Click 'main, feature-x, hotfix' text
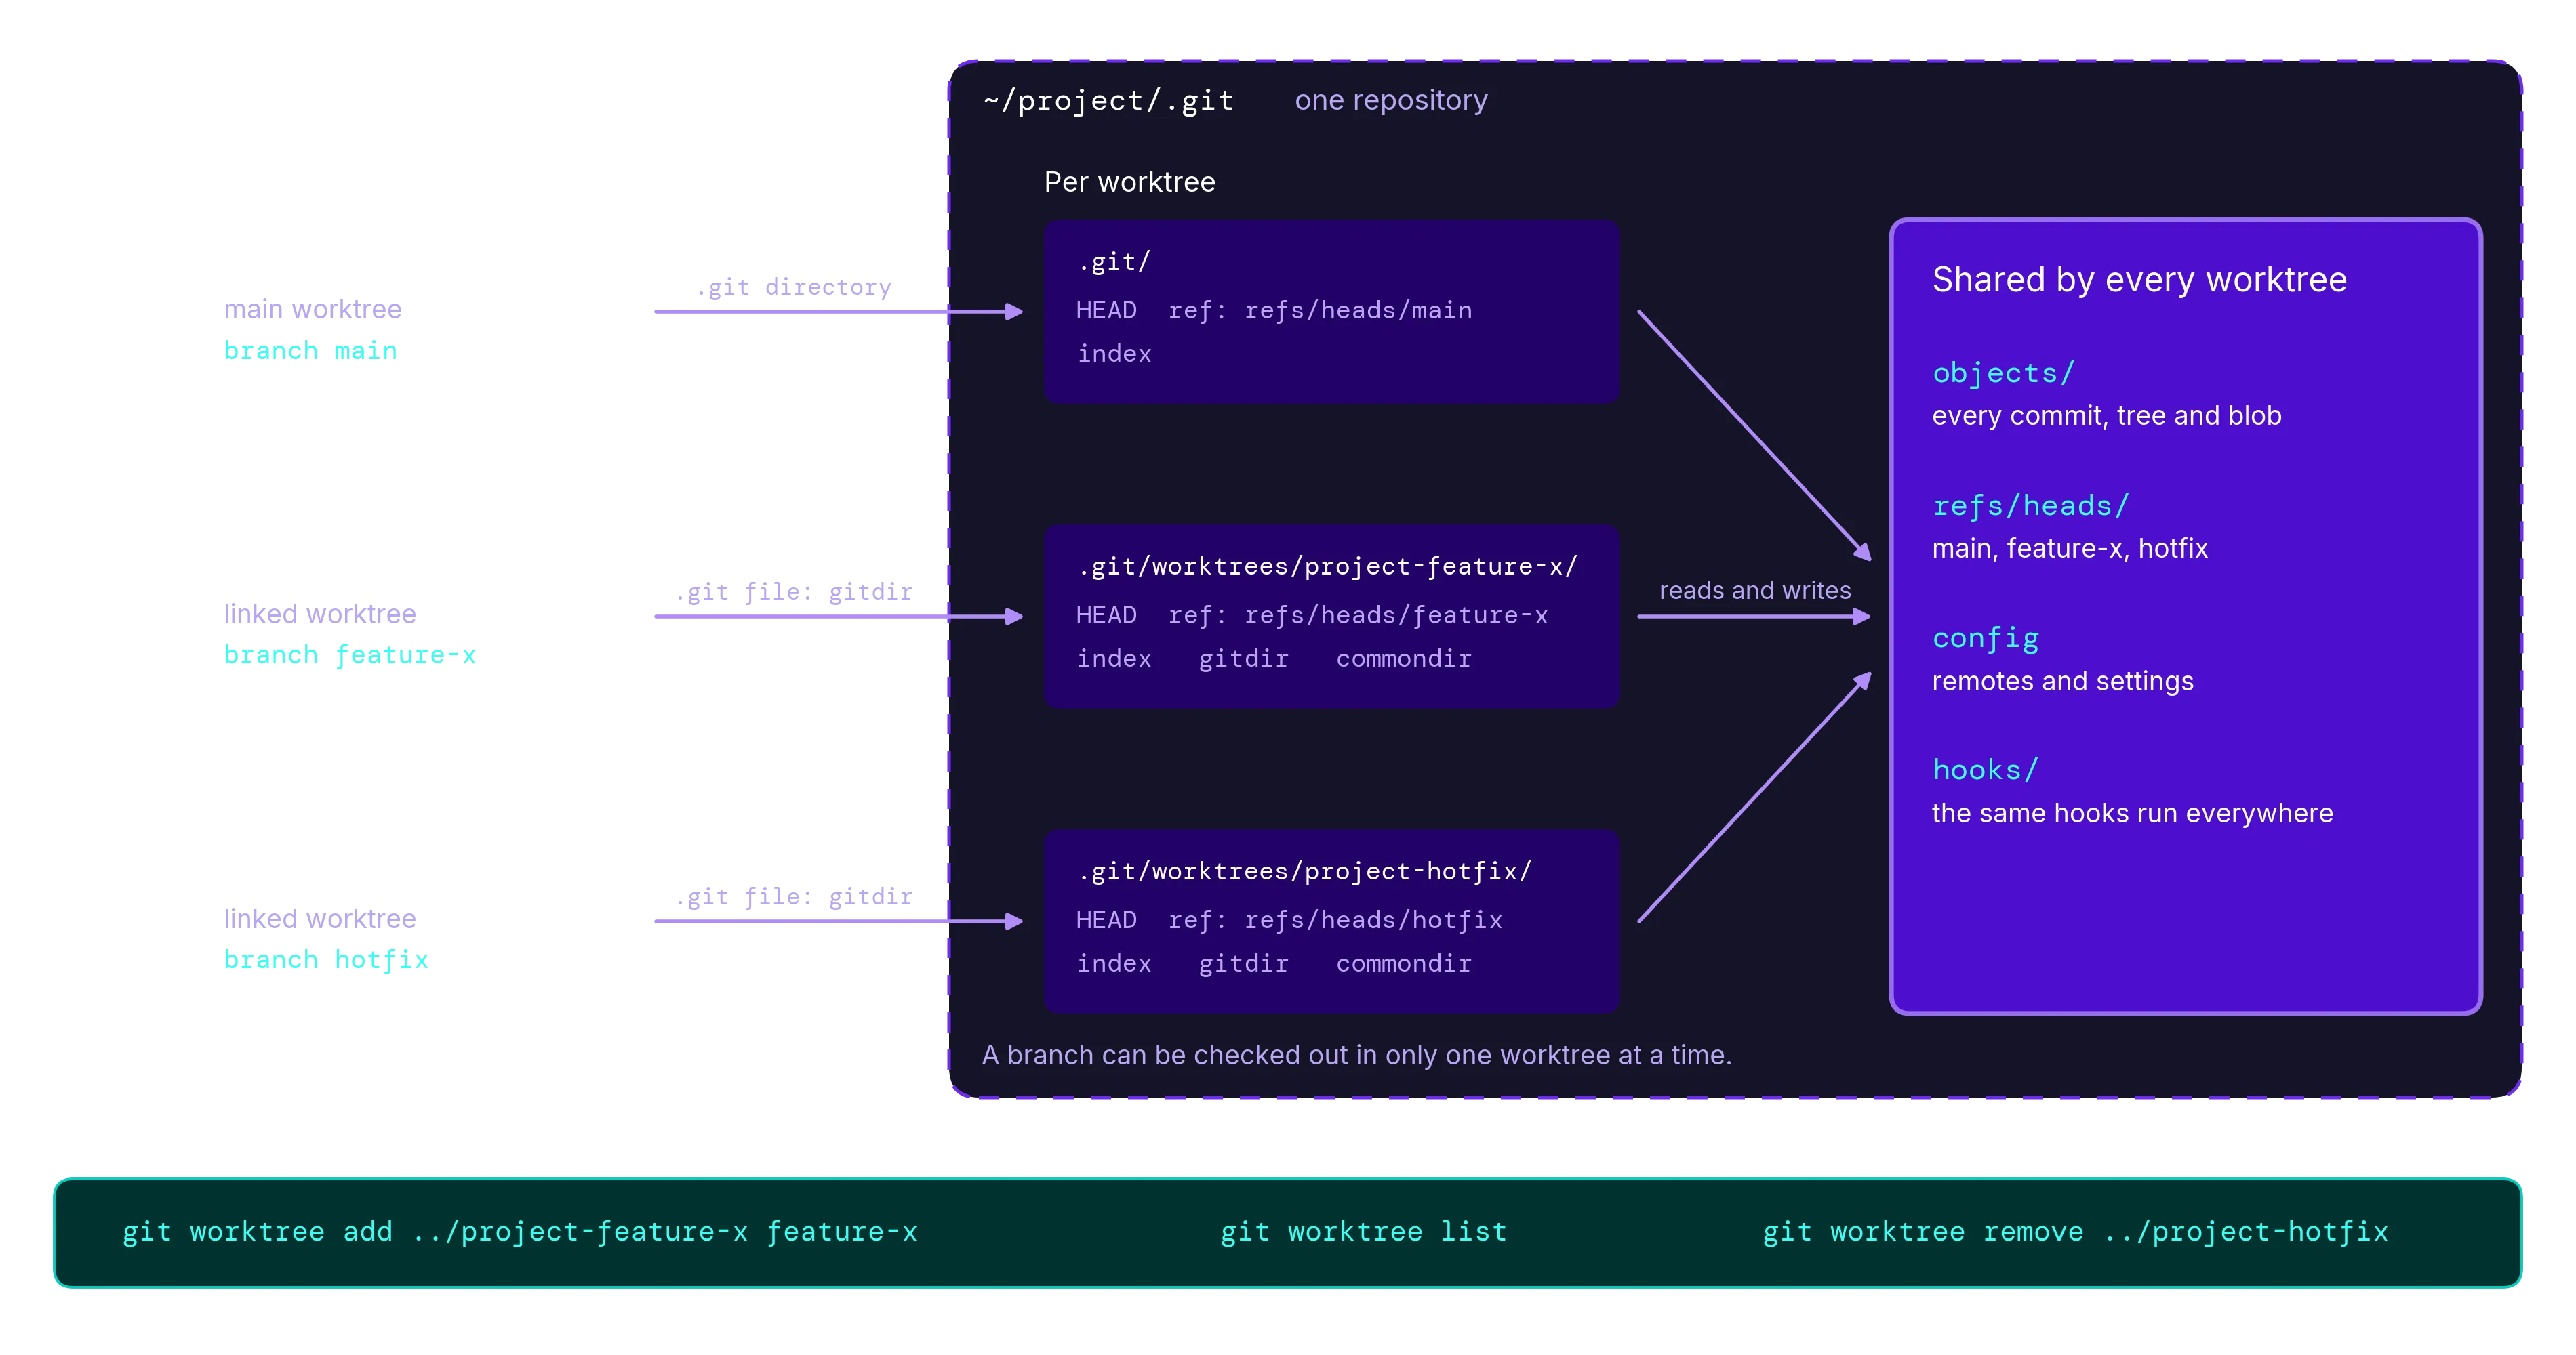This screenshot has height=1355, width=2576. click(x=2069, y=549)
